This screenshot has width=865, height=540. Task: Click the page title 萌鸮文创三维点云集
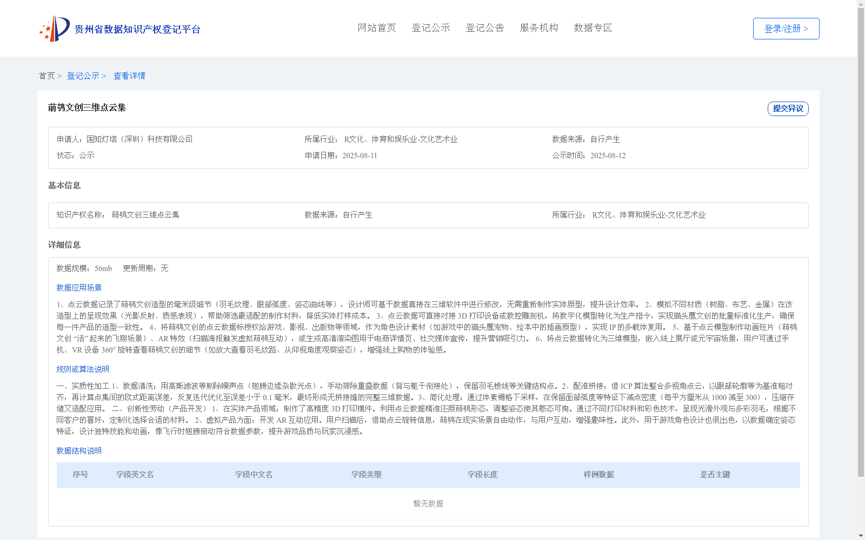pos(87,108)
